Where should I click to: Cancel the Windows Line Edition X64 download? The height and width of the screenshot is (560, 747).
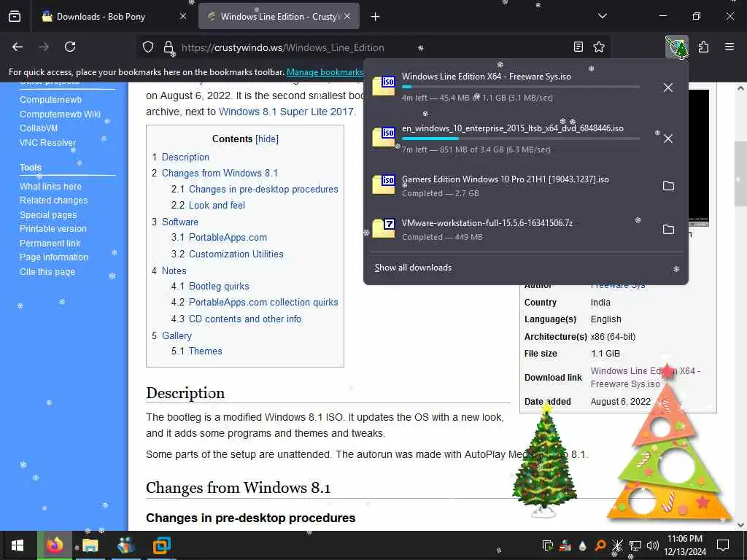(668, 87)
